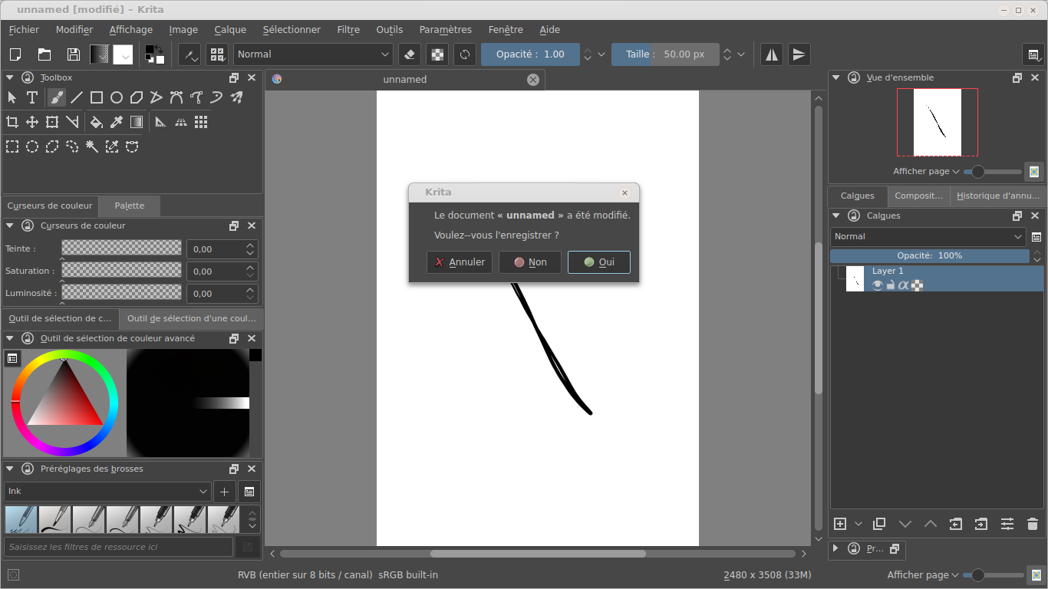Delete layer using the trash icon
This screenshot has width=1048, height=589.
tap(1032, 524)
